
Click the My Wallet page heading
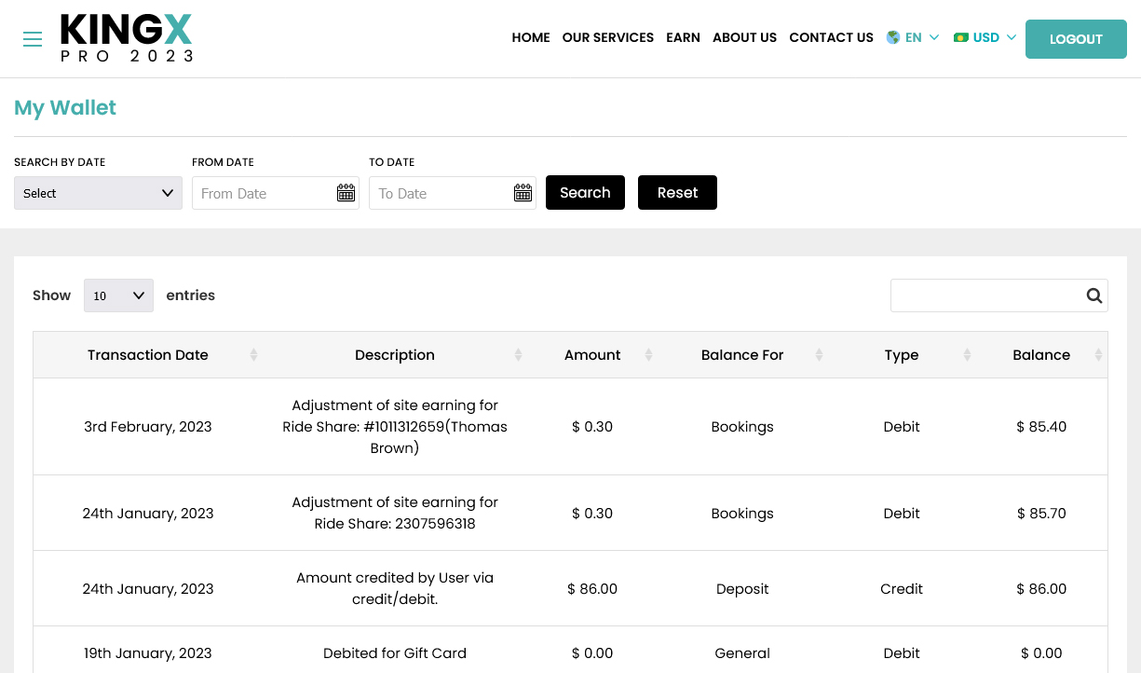[65, 108]
